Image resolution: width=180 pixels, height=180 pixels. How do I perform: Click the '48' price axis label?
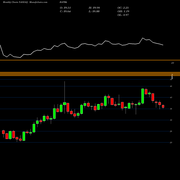pos(171,86)
